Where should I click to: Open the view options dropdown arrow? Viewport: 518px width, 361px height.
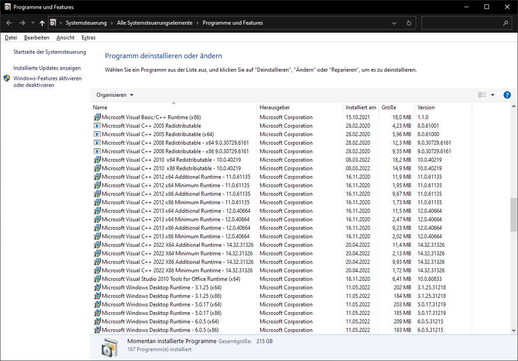click(x=492, y=95)
